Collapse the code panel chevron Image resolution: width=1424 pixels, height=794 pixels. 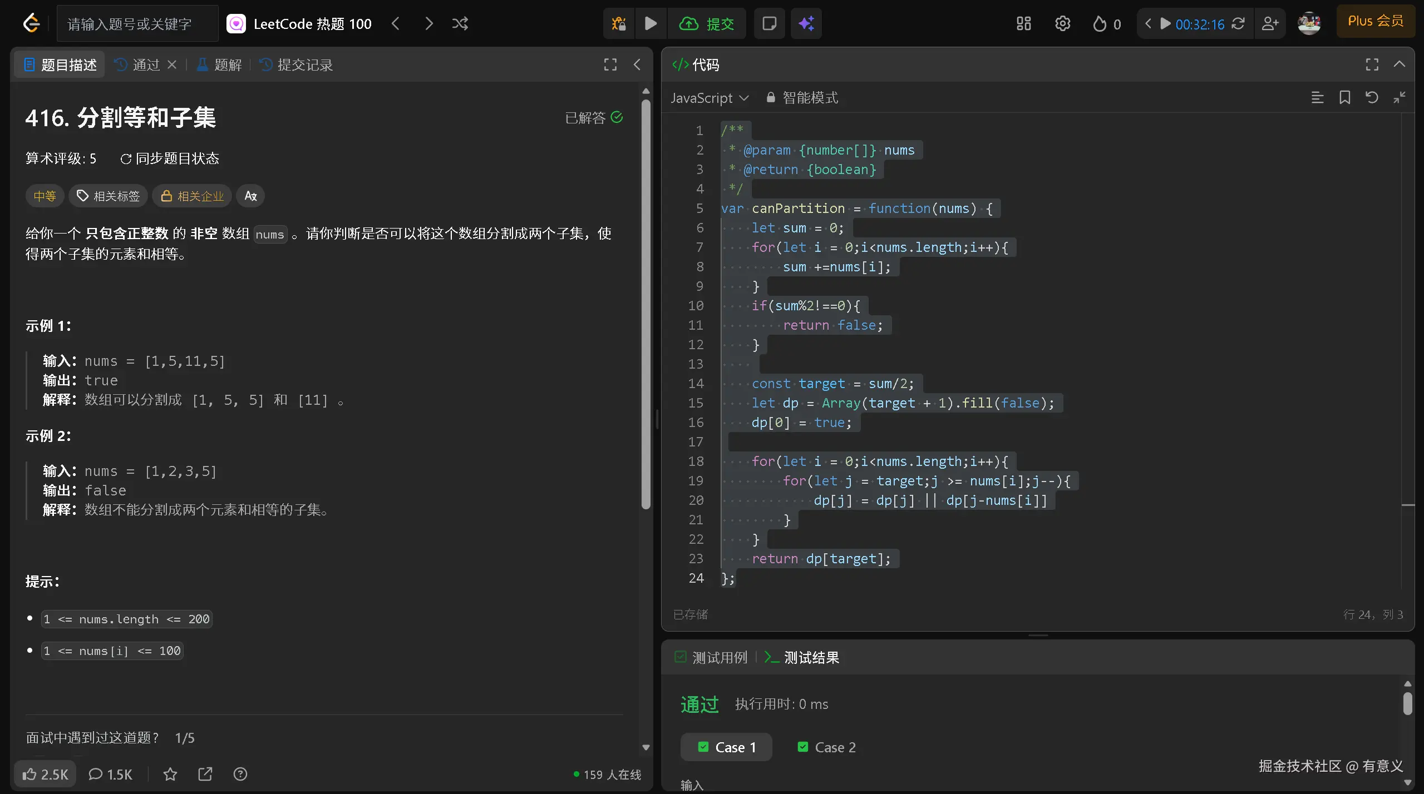point(1399,64)
